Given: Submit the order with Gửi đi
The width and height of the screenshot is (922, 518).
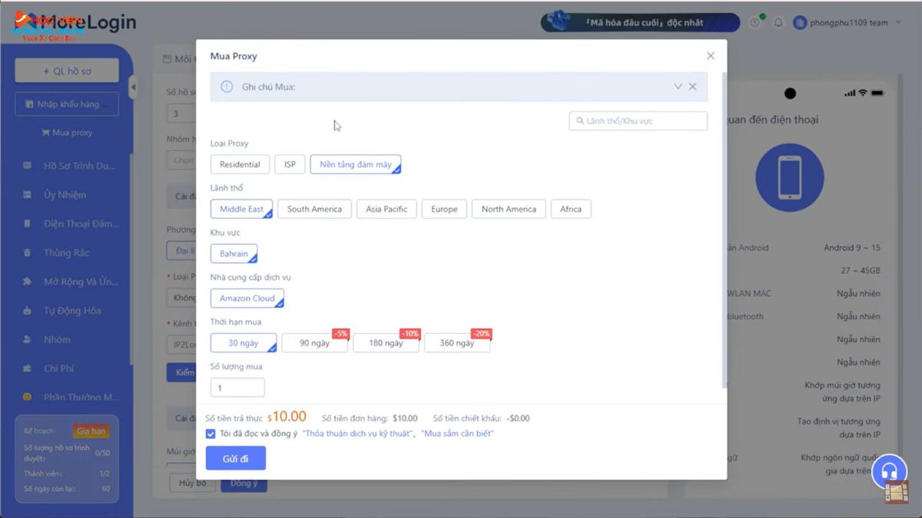Looking at the screenshot, I should pos(236,458).
